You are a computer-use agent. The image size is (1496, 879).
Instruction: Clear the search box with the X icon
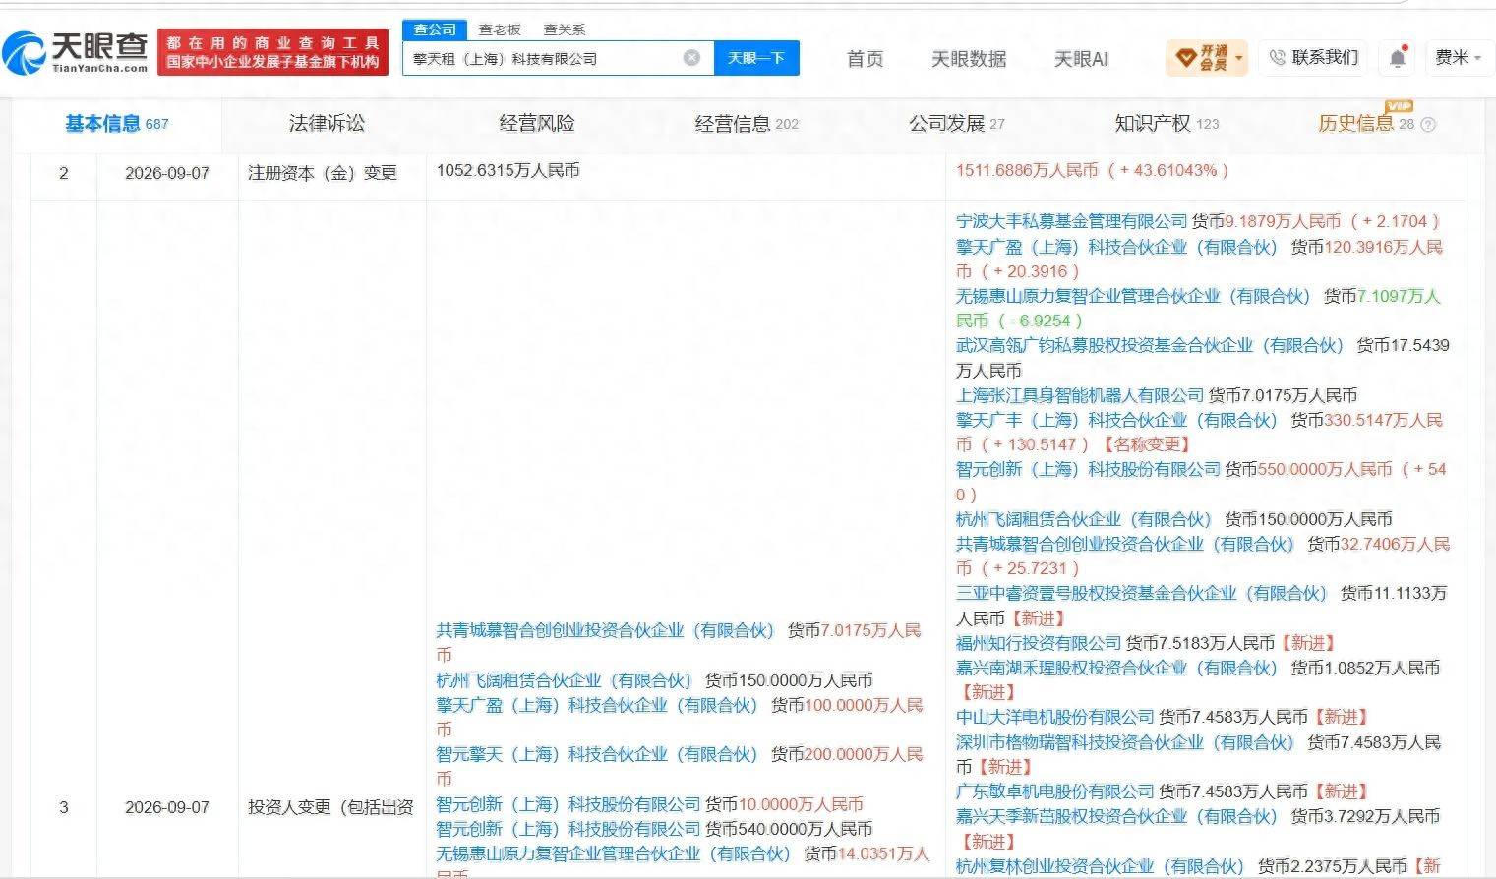pos(691,58)
